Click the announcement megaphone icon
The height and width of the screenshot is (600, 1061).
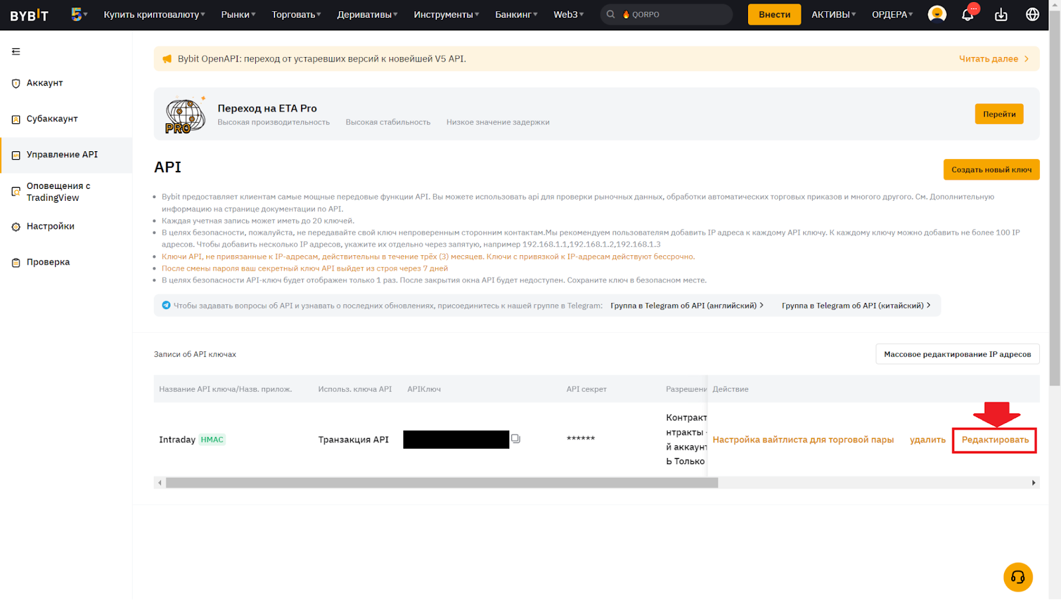167,59
